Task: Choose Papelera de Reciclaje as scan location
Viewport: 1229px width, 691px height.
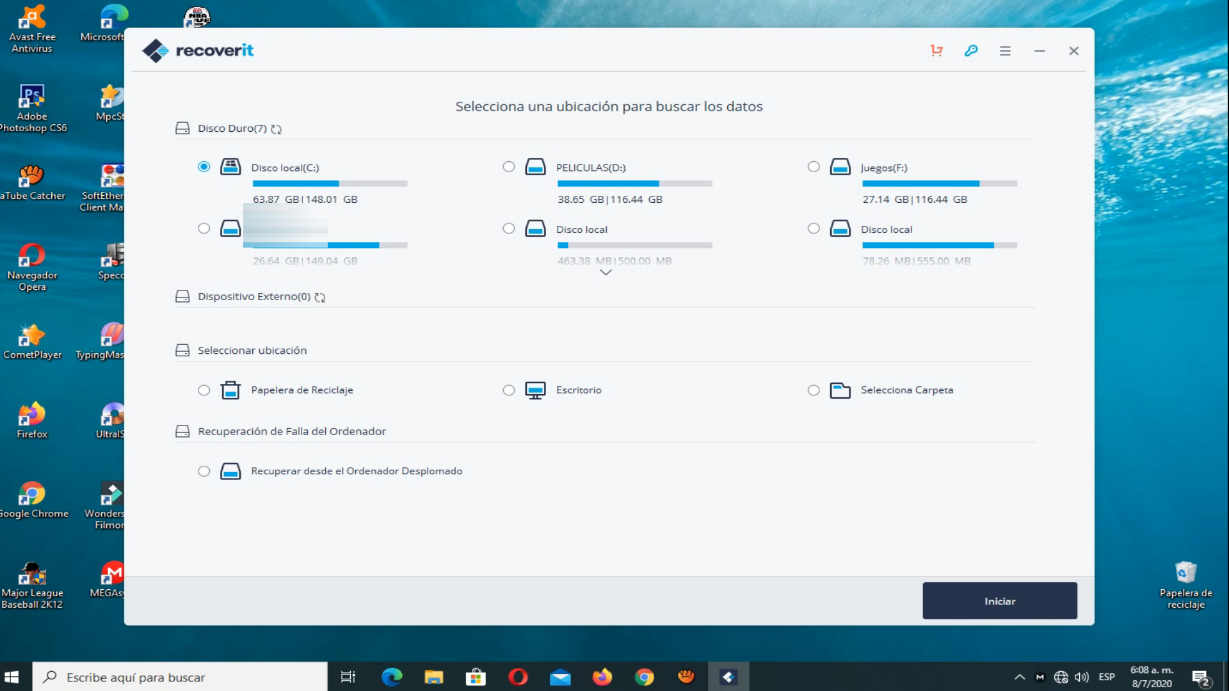Action: [x=204, y=390]
